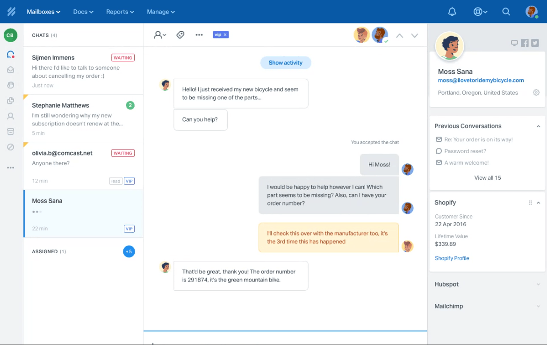The width and height of the screenshot is (547, 345).
Task: Open the archive box sidebar icon
Action: point(10,132)
